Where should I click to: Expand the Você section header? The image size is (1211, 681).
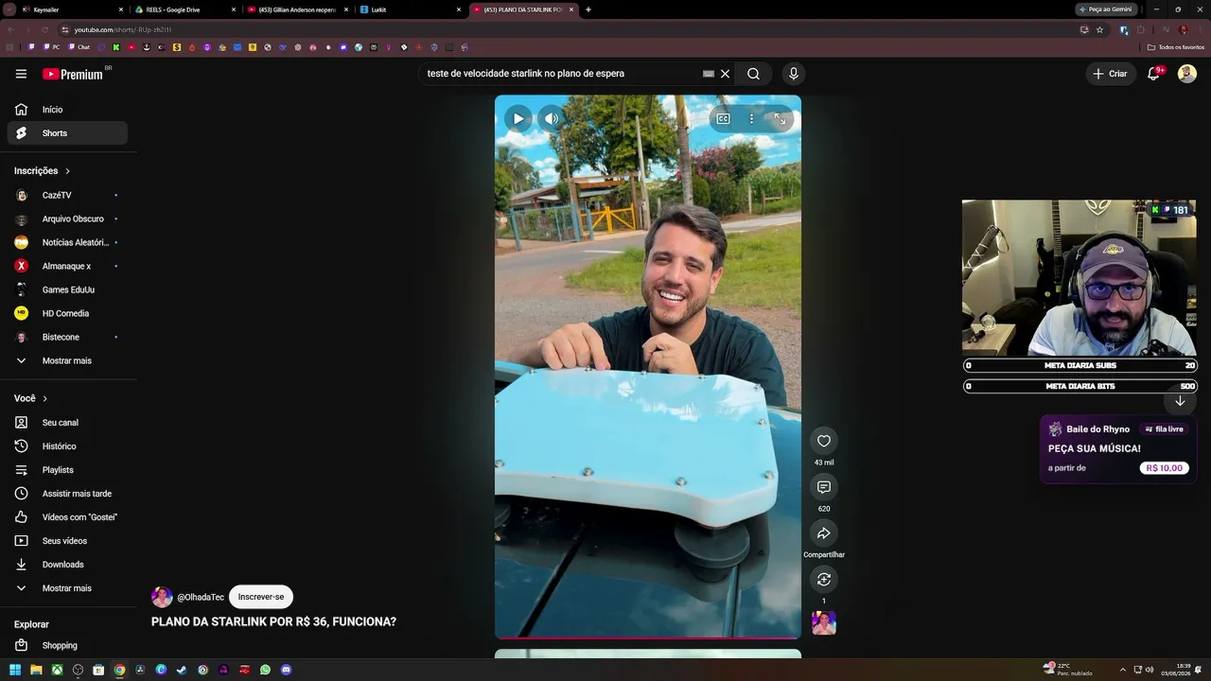click(31, 398)
